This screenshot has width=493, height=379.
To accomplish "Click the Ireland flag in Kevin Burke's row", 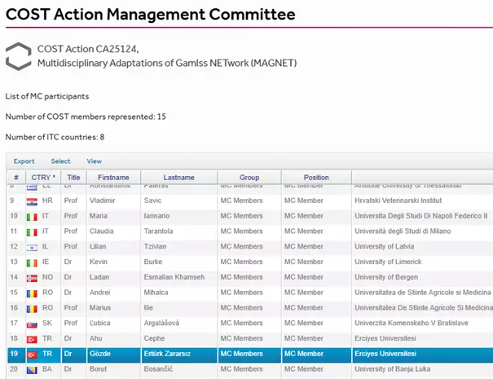I will point(32,262).
